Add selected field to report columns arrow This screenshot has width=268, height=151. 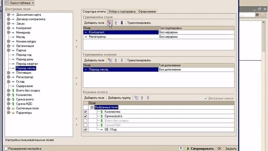pos(76,119)
